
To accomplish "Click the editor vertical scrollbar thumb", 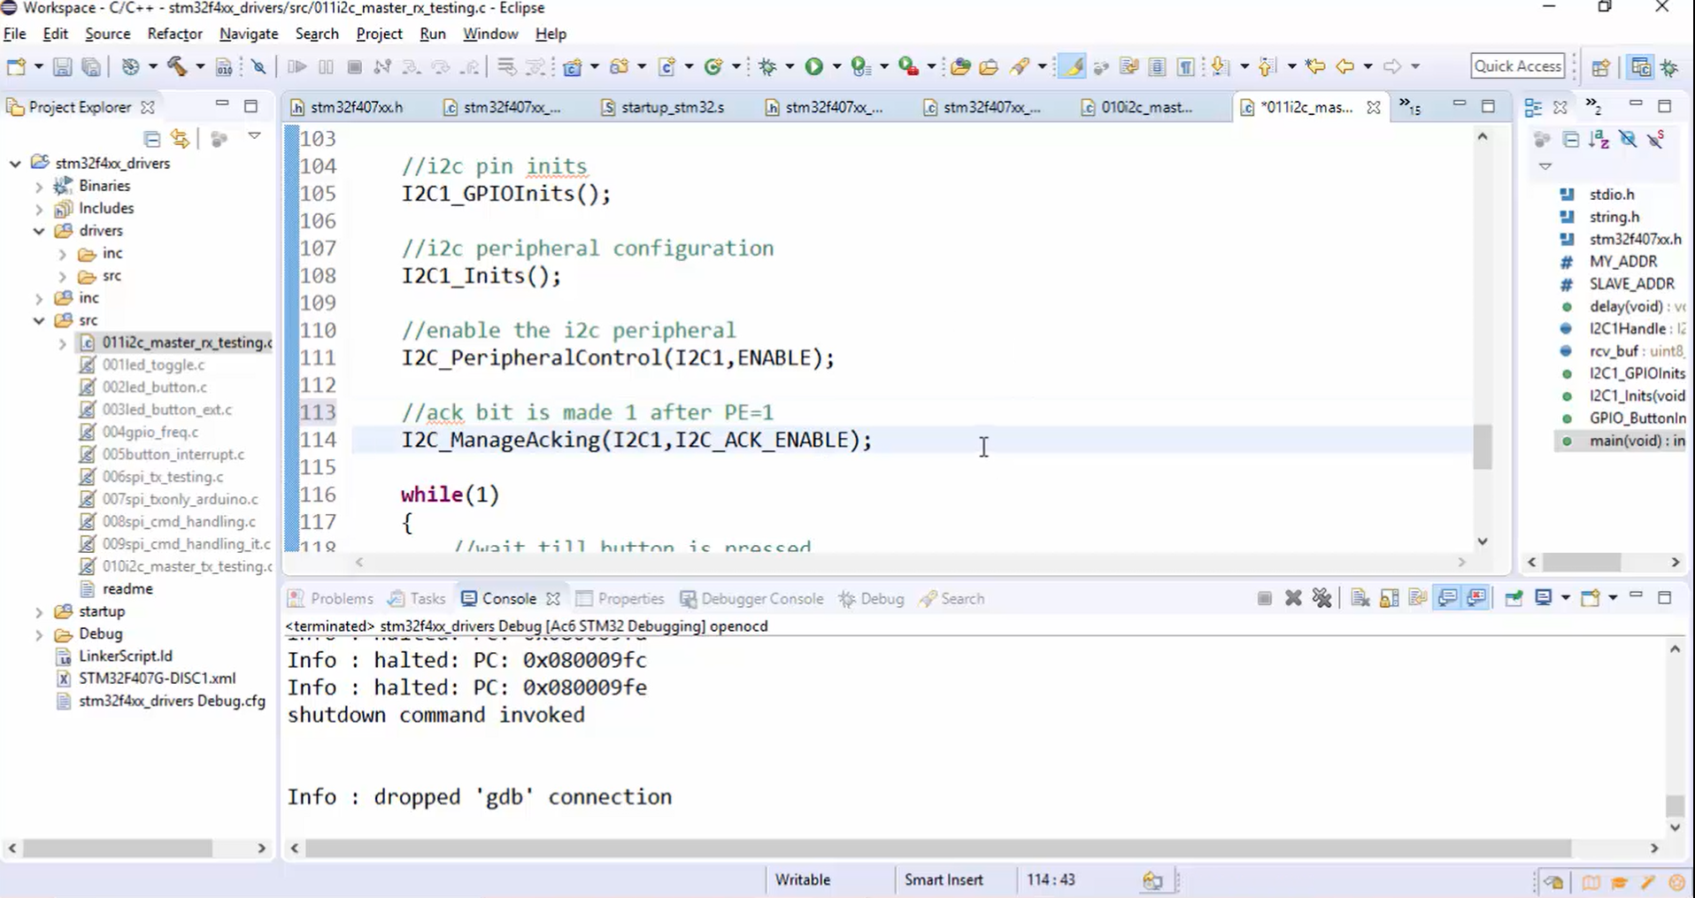I will pos(1483,448).
